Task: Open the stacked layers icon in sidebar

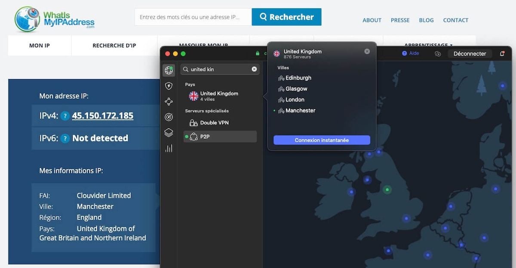Action: point(169,133)
